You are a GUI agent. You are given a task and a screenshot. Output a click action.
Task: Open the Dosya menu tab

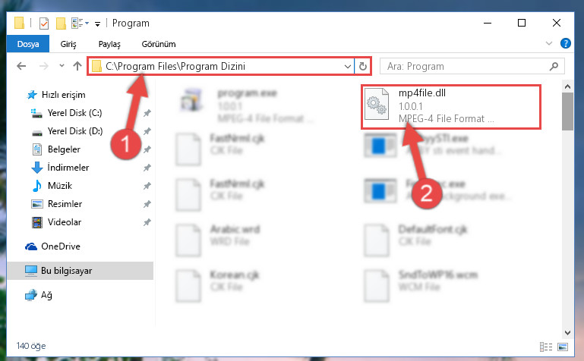tap(28, 44)
